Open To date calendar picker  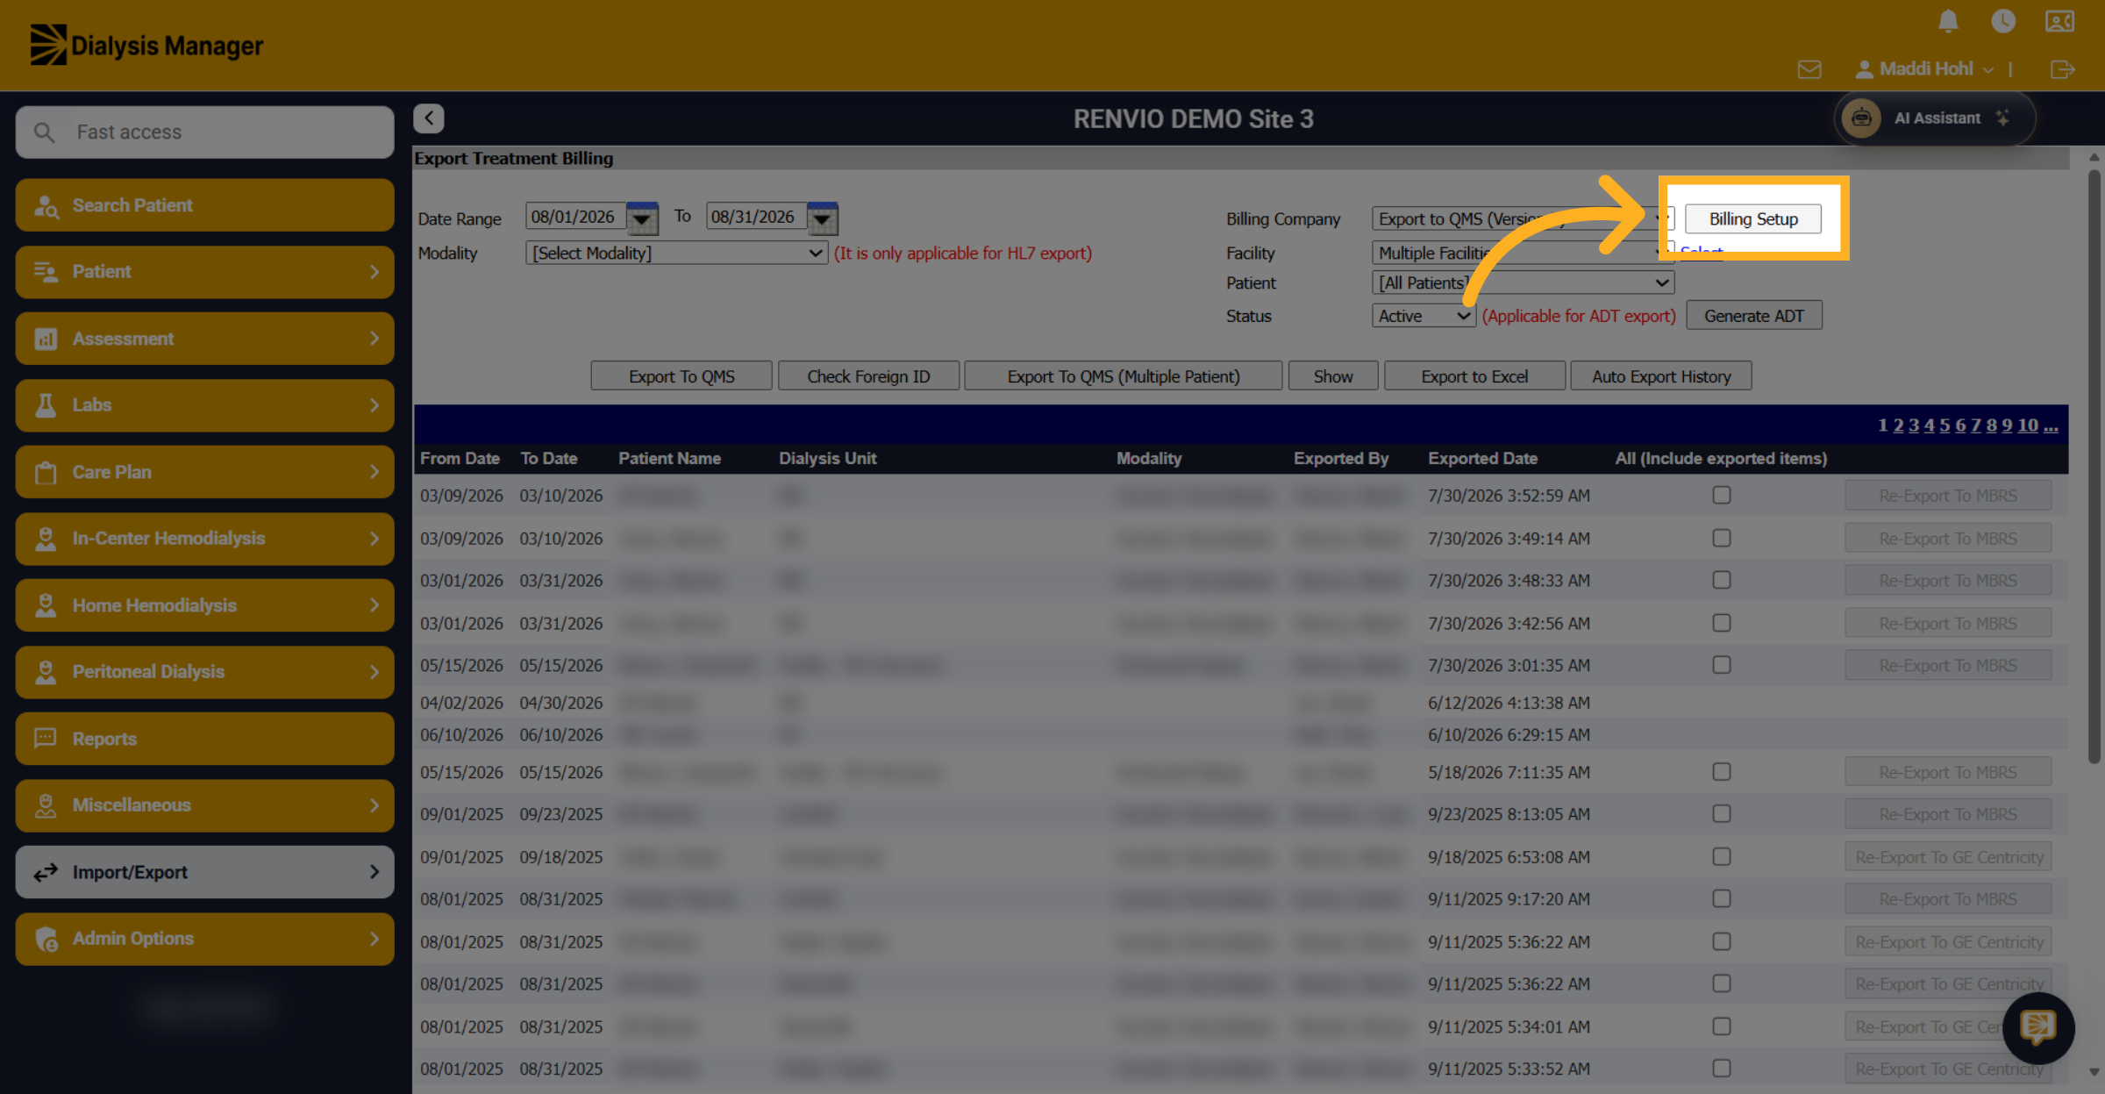(823, 218)
